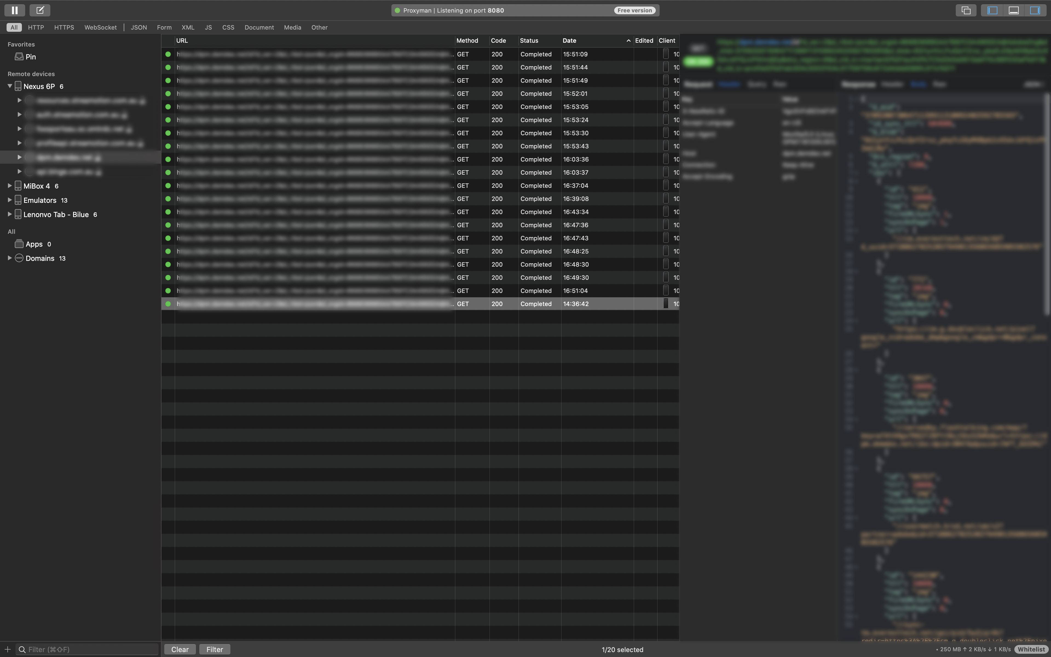
Task: Click the Apps folder icon in sidebar
Action: tap(19, 244)
